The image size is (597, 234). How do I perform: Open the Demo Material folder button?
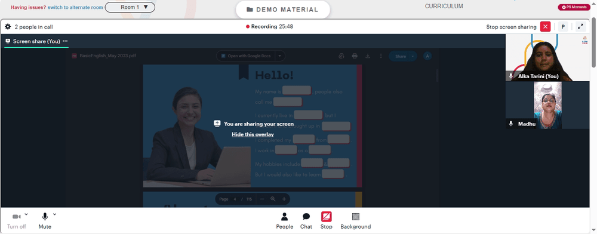pos(282,10)
